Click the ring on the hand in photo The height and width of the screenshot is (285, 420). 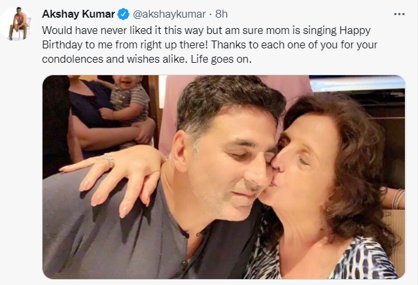point(107,159)
